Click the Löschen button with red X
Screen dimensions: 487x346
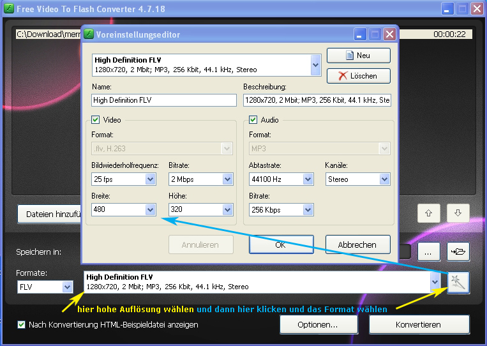[358, 76]
